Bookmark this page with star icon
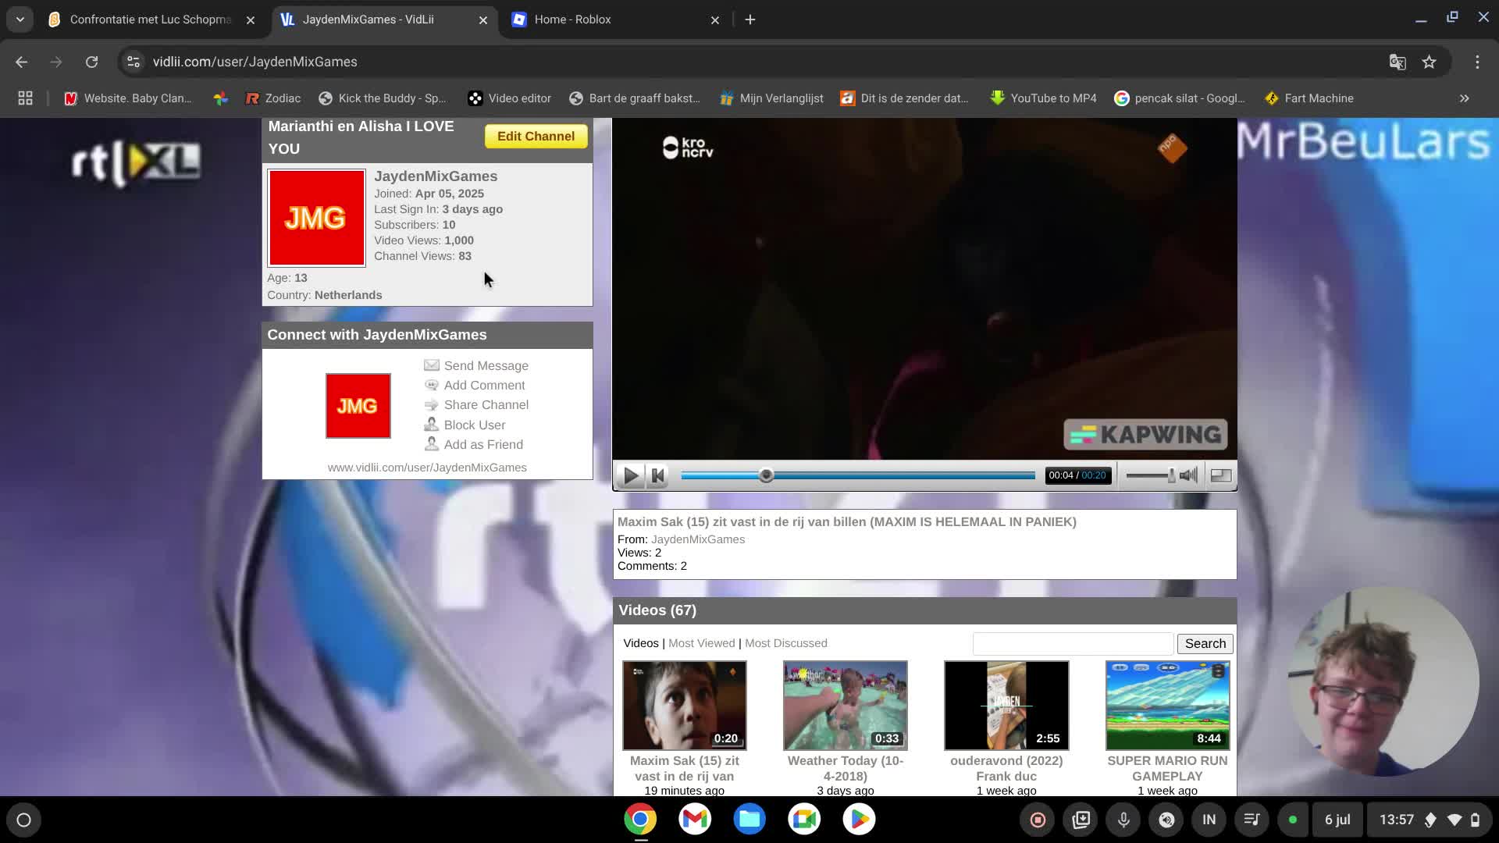The width and height of the screenshot is (1499, 843). point(1429,62)
